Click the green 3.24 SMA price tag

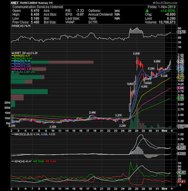(x=180, y=98)
